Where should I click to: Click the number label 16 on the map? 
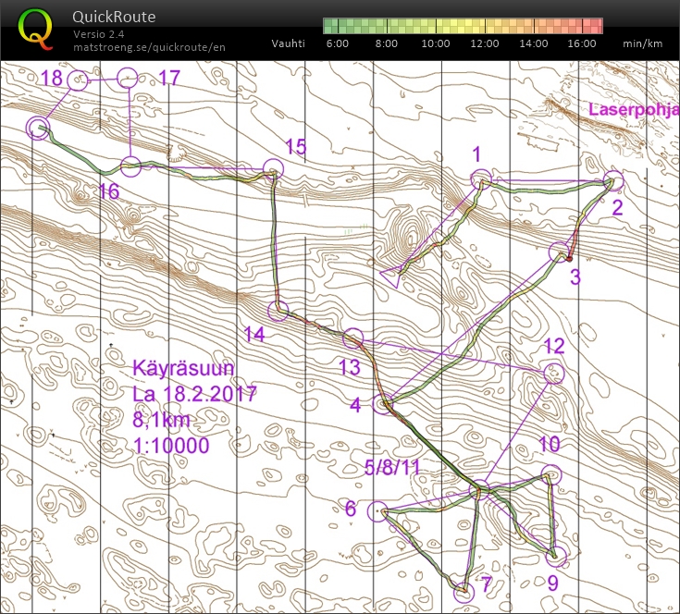point(109,191)
